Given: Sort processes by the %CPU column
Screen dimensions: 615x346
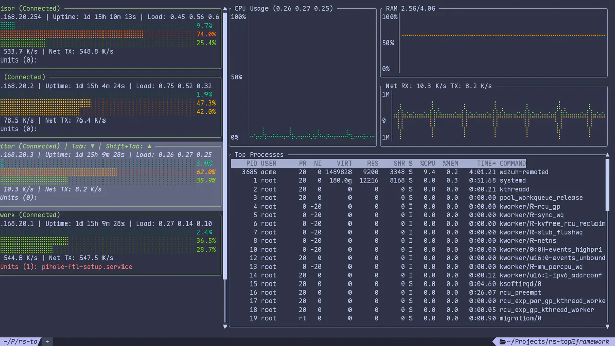Looking at the screenshot, I should click(x=427, y=163).
